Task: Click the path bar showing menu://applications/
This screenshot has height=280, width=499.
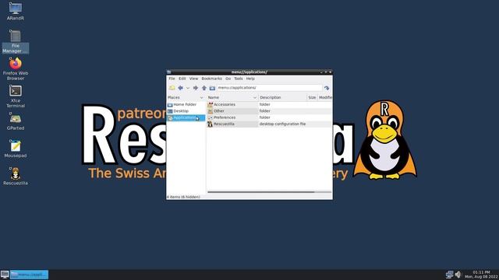Action: 270,88
